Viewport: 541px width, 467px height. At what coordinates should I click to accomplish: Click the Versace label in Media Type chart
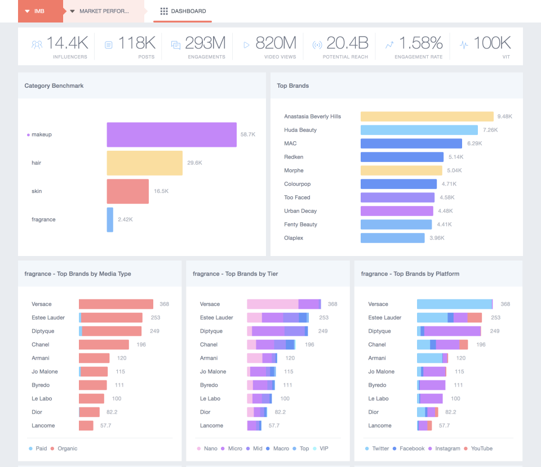[42, 304]
